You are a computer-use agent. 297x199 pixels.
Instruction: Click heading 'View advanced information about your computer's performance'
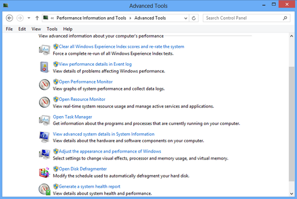pyautogui.click(x=101, y=36)
